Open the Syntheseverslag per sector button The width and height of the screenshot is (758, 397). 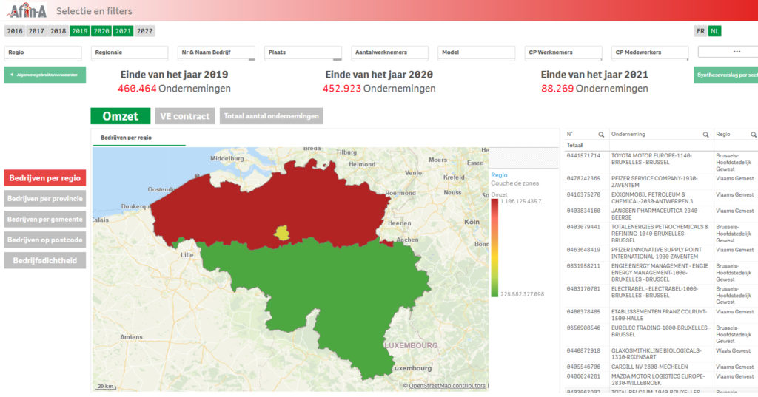click(726, 75)
